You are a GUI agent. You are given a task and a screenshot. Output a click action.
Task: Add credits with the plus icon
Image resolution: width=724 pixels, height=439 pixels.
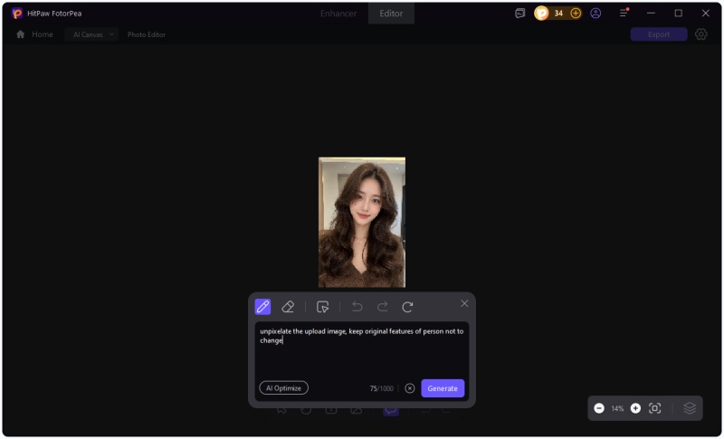(x=576, y=14)
